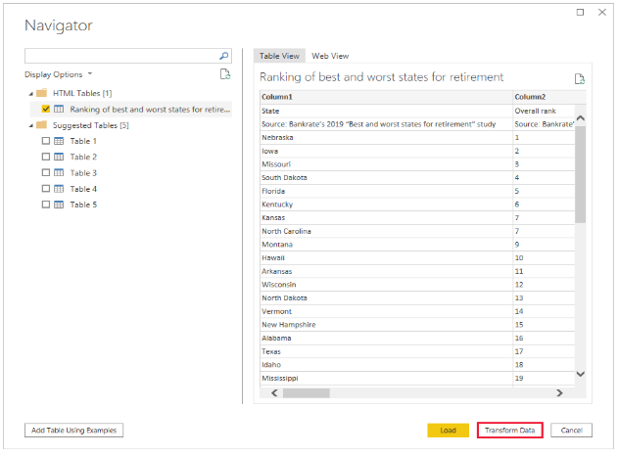Switch to the Web View tab
Viewport: 618px width, 456px height.
pos(330,56)
